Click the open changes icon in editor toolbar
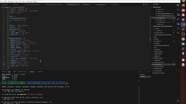Viewport: 186px width, 104px height. tap(144, 5)
